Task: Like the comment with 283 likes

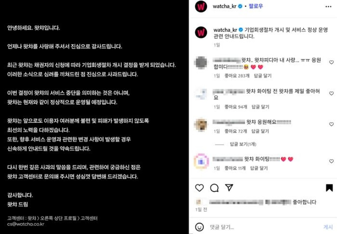Action: click(x=331, y=62)
